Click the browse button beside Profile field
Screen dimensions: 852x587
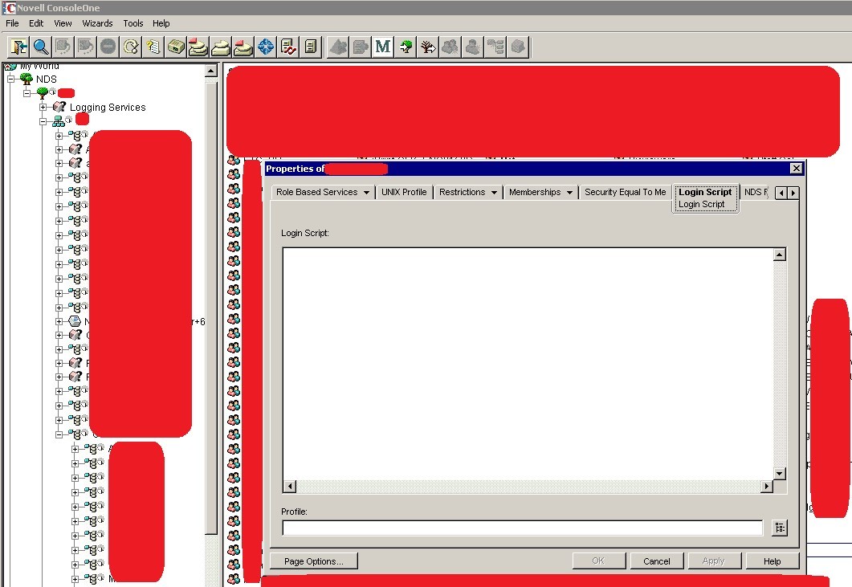[x=780, y=528]
